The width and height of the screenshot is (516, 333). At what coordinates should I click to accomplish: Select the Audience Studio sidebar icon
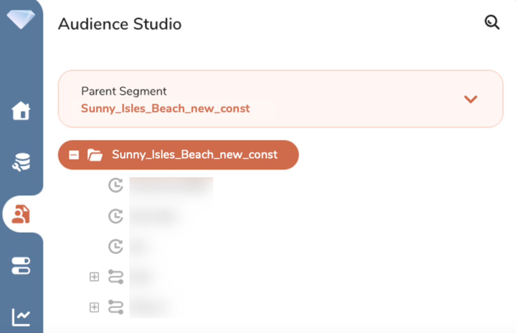pos(21,214)
